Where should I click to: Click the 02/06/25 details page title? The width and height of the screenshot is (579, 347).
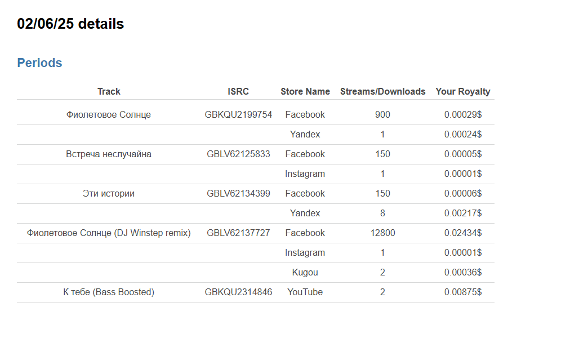[70, 24]
